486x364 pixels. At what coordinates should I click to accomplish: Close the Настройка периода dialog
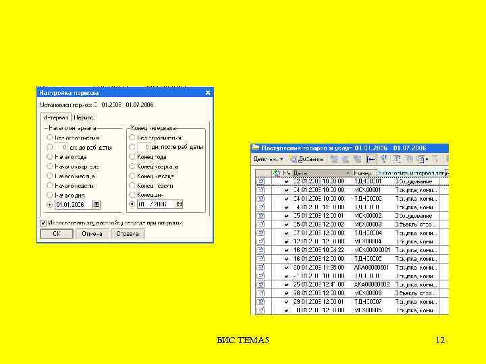pos(208,93)
